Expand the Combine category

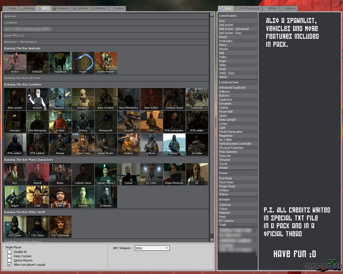click(106, 23)
